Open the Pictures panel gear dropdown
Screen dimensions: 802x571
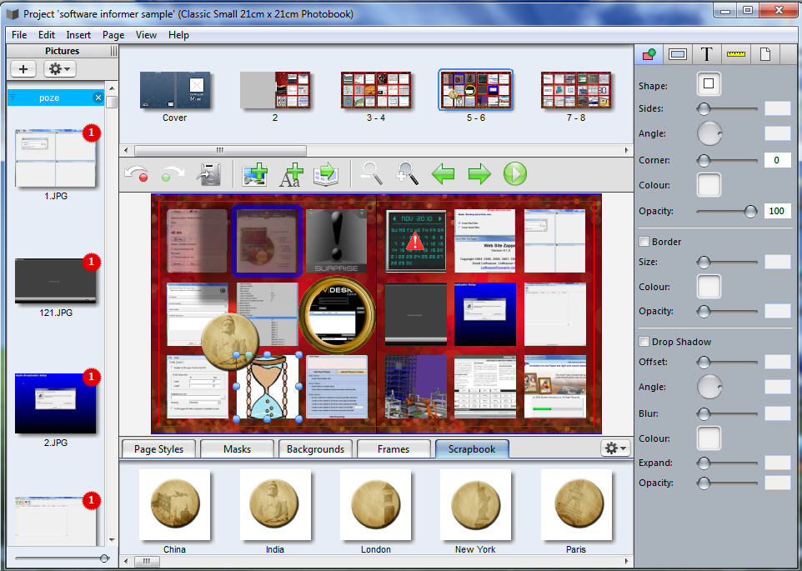60,69
